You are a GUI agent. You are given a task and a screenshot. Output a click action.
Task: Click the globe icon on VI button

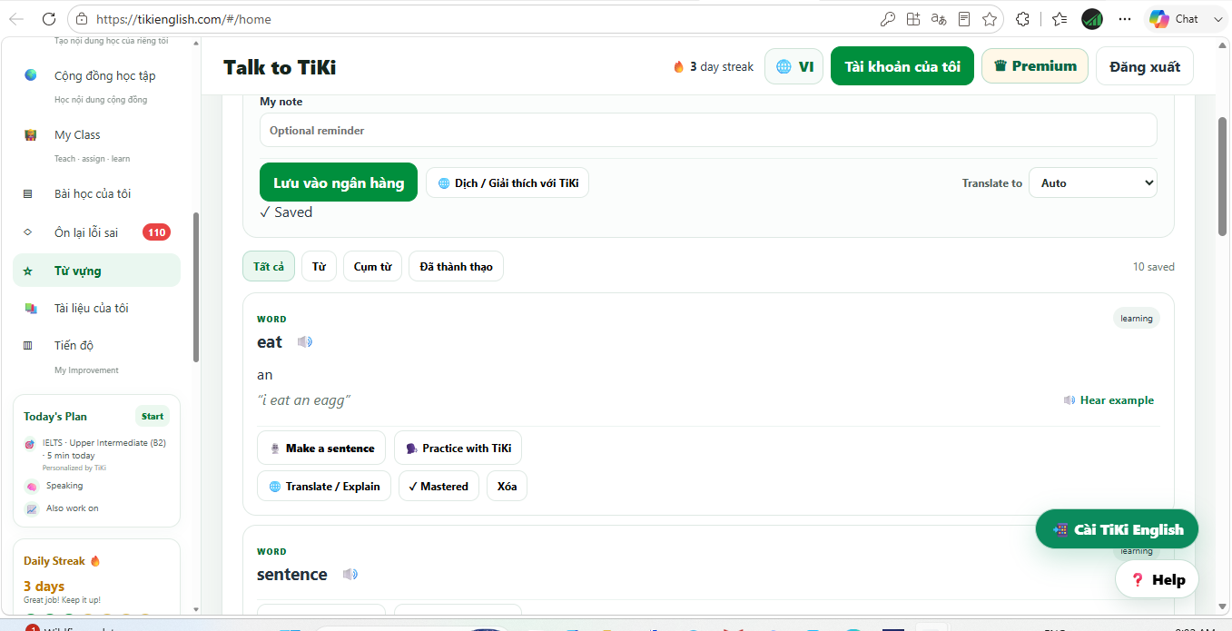tap(784, 66)
